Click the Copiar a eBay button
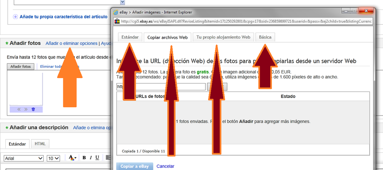This screenshot has height=170, width=383. pos(135,166)
